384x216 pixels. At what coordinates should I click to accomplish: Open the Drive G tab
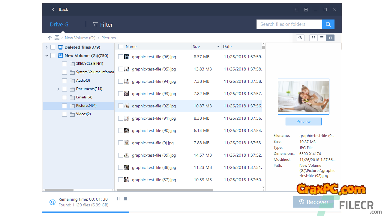pyautogui.click(x=59, y=25)
